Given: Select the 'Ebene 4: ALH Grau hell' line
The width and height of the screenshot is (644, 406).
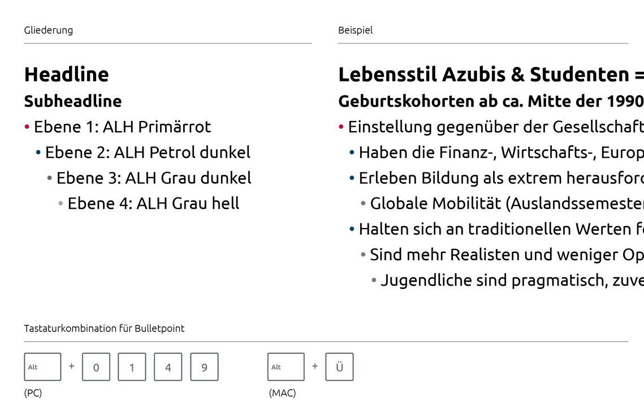Looking at the screenshot, I should tap(153, 203).
